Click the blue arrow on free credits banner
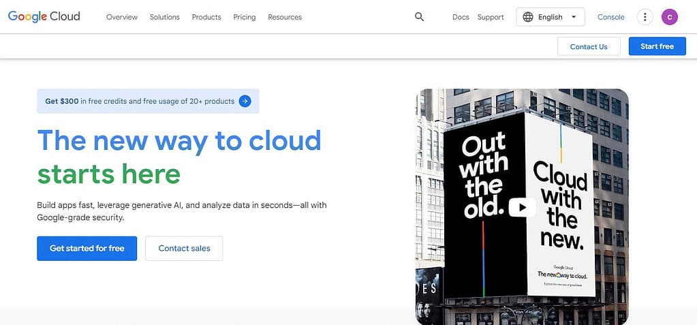Image resolution: width=697 pixels, height=325 pixels. 245,101
